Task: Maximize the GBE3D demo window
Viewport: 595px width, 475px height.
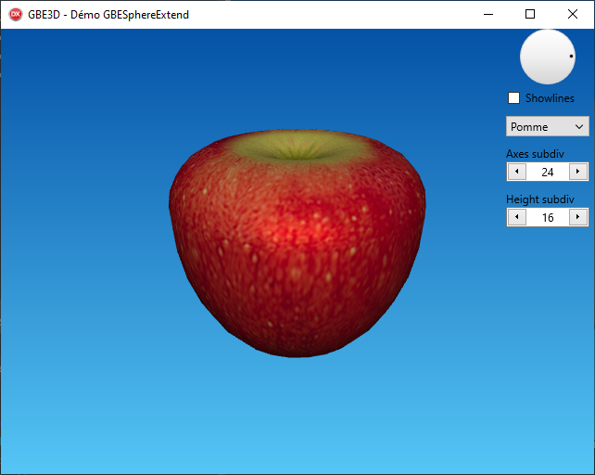Action: point(530,15)
